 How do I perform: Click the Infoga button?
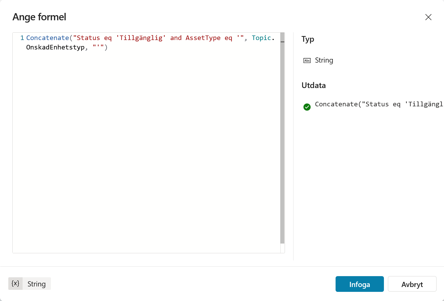click(x=360, y=284)
